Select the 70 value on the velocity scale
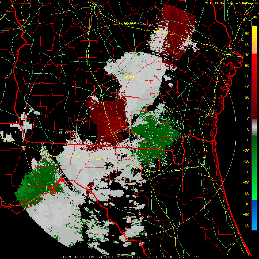Image resolution: width=259 pixels, height=259 pixels. pyautogui.click(x=247, y=55)
